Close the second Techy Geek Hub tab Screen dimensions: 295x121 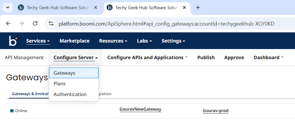click(185, 8)
